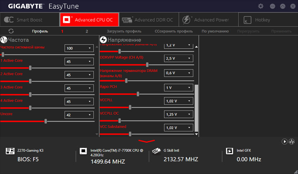This screenshot has height=174, width=298.
Task: Click the Advanced DDR OC memory icon
Action: pyautogui.click(x=127, y=20)
